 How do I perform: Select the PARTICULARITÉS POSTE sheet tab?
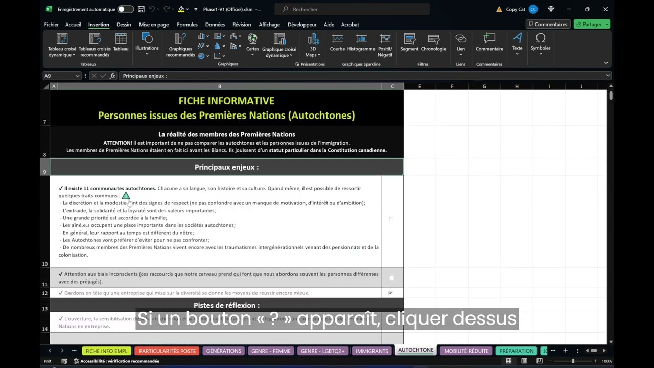pyautogui.click(x=167, y=351)
